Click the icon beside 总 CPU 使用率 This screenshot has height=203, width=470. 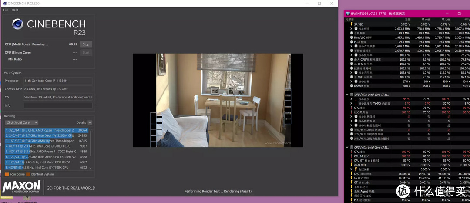tap(352, 64)
